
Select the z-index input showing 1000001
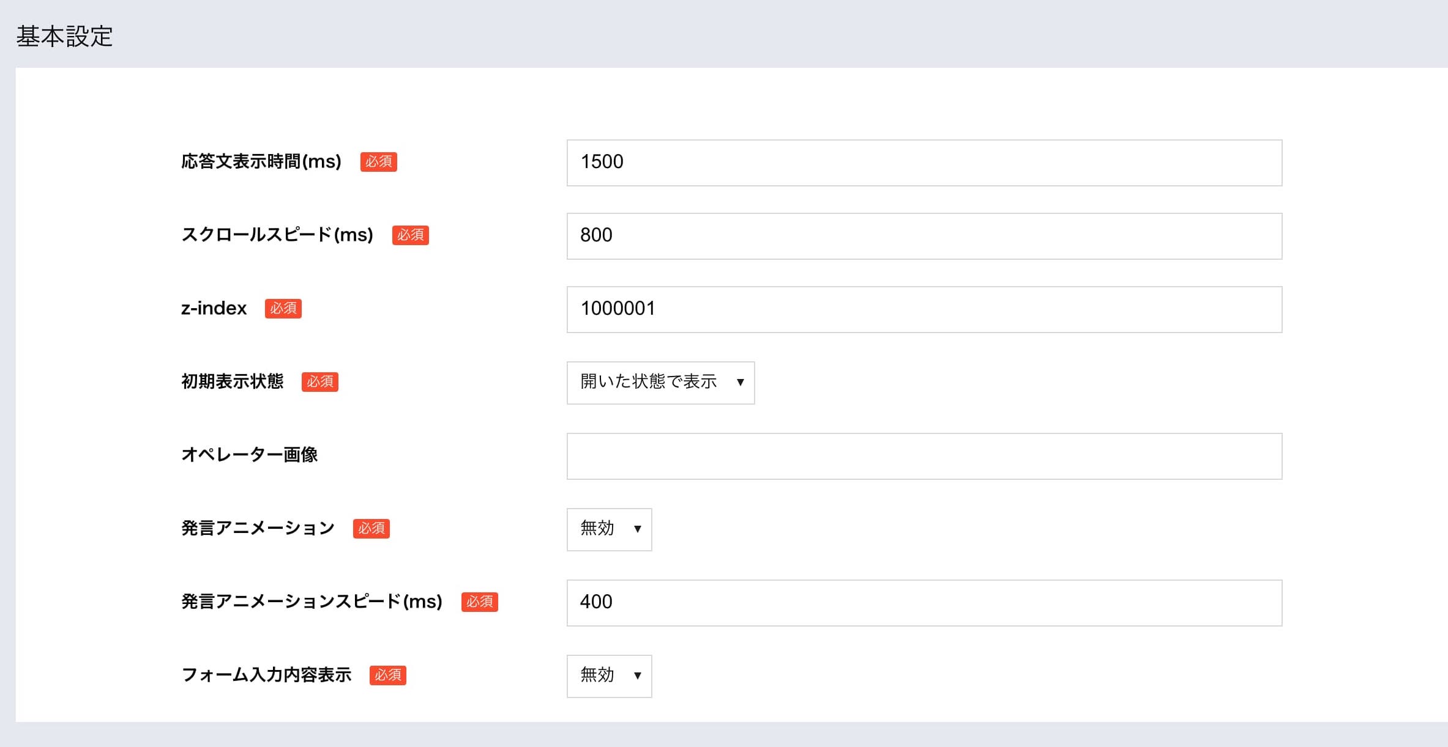[x=924, y=309]
